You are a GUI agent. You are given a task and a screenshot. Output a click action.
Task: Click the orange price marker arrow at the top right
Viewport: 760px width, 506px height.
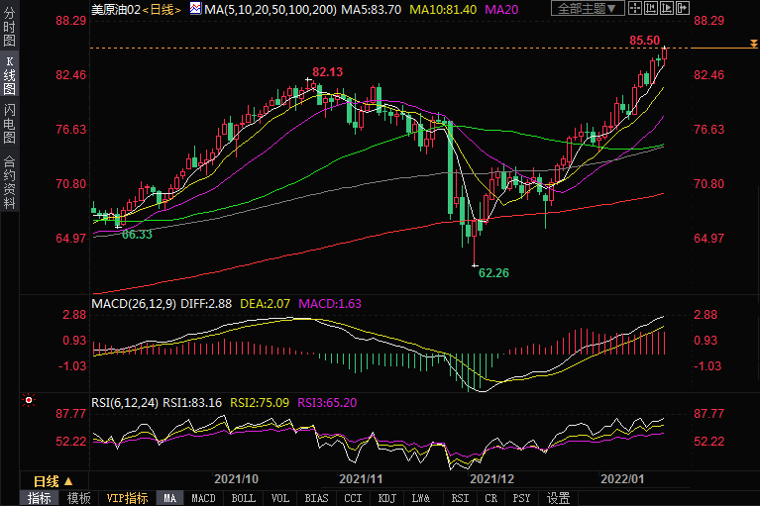coord(754,43)
